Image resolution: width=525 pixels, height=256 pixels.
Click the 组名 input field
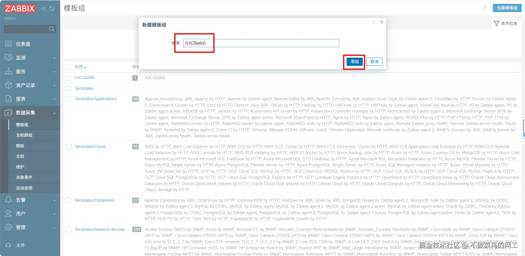click(261, 43)
